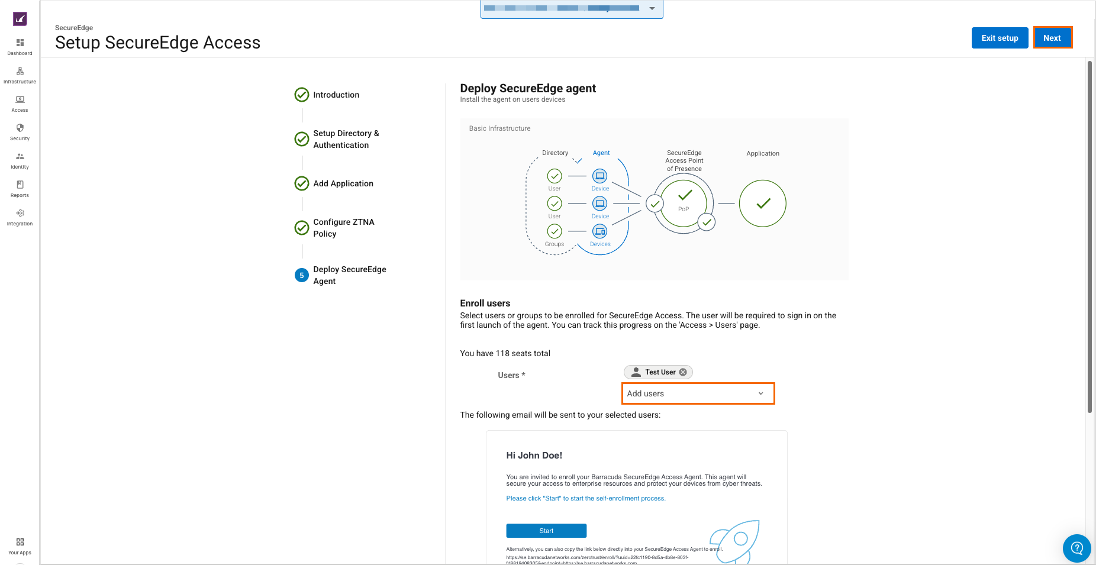Image resolution: width=1096 pixels, height=565 pixels.
Task: Go to the Access sidebar section
Action: tap(20, 103)
